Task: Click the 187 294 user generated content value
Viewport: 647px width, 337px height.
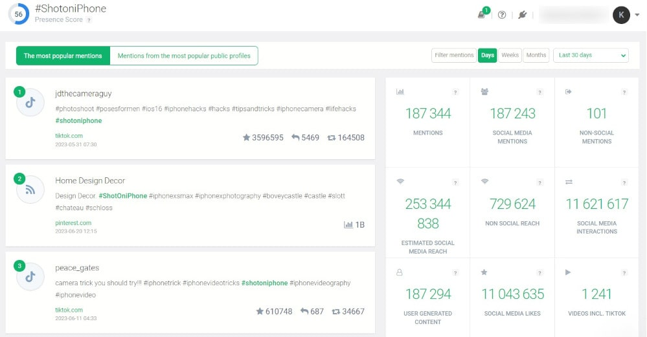Action: tap(428, 294)
